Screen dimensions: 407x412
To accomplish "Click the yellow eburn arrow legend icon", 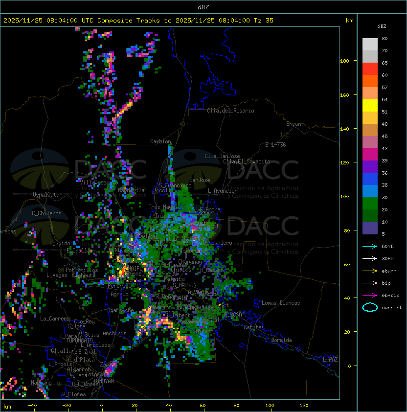I will [x=370, y=271].
